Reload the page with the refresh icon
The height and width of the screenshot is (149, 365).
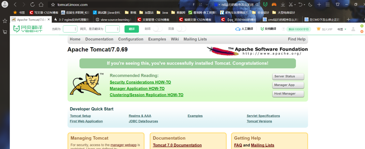coord(33,5)
